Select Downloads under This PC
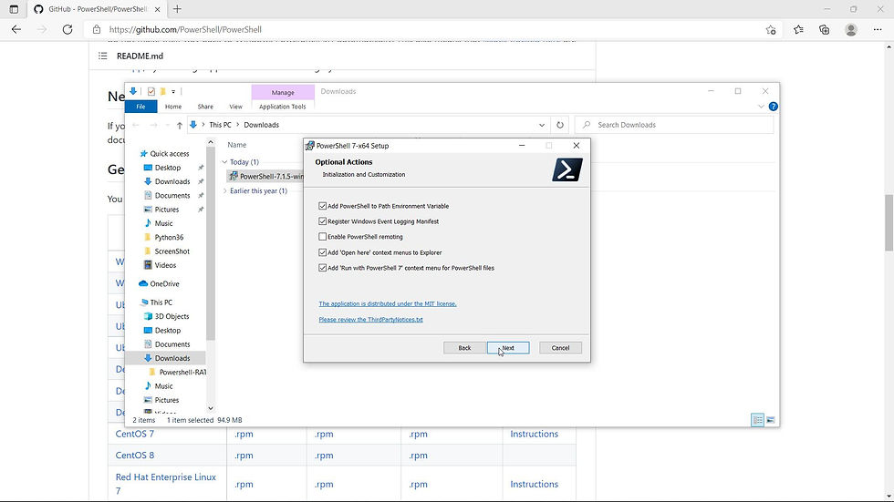The image size is (894, 502). tap(166, 359)
